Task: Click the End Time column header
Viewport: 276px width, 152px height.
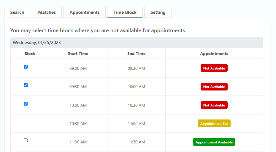Action: tap(136, 54)
